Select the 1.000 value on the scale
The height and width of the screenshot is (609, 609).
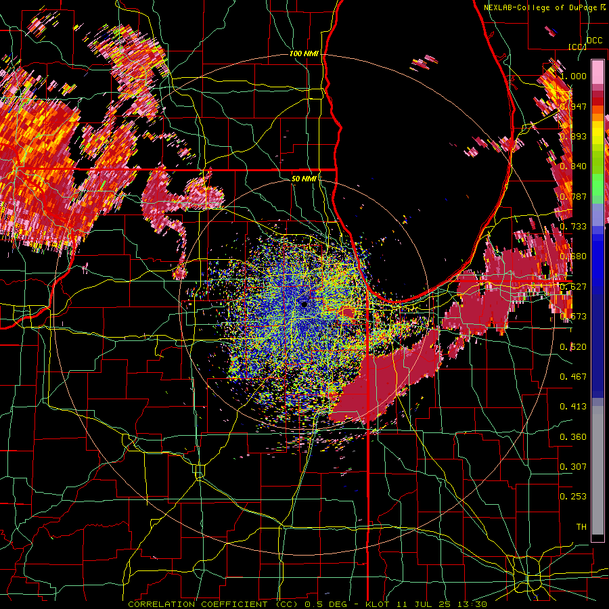point(573,76)
